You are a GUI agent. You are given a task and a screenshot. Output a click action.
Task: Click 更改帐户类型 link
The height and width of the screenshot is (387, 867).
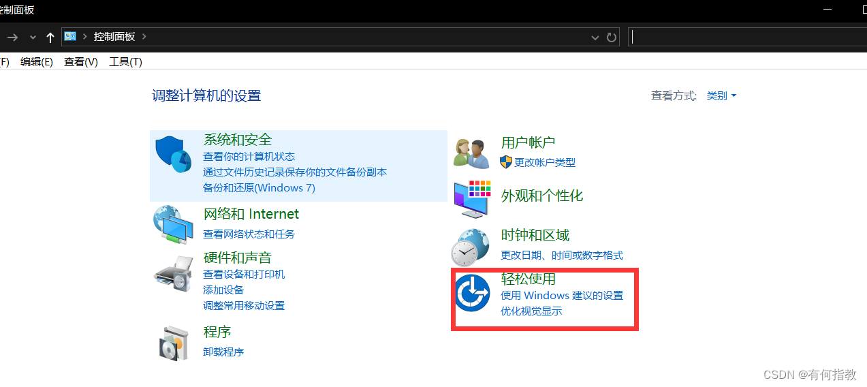pos(545,162)
